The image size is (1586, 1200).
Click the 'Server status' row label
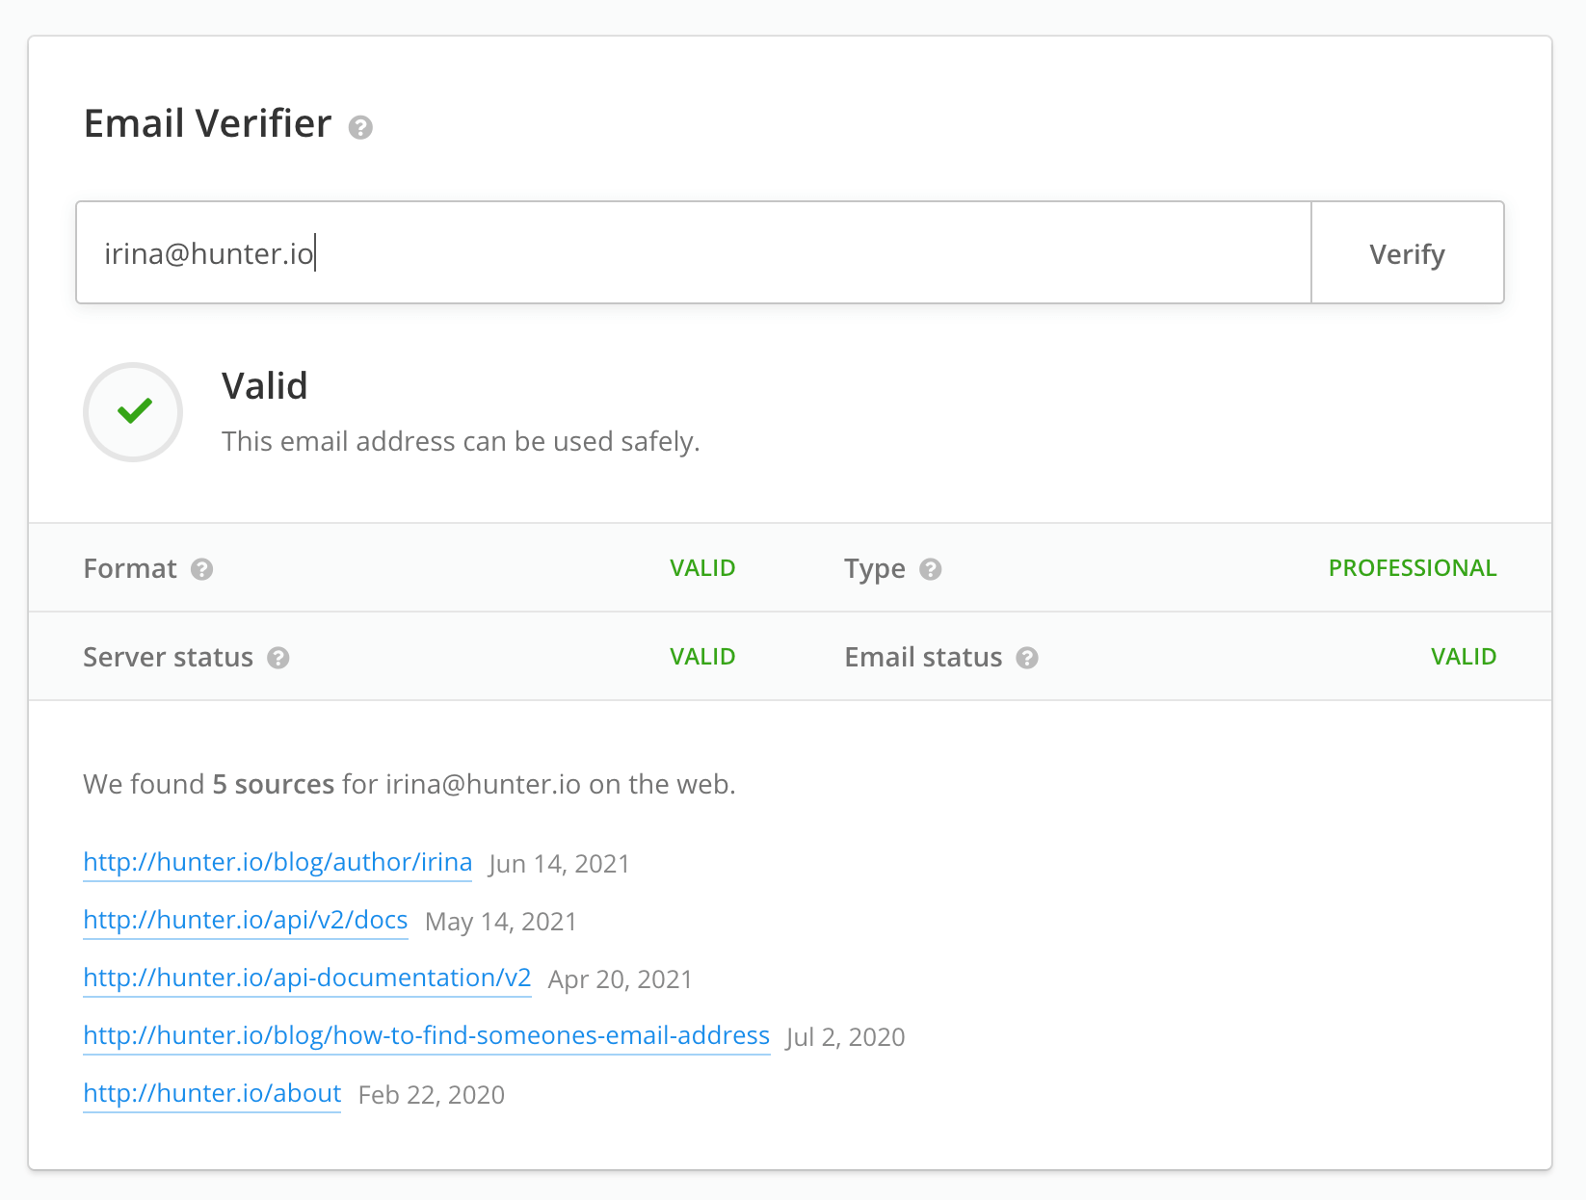168,657
